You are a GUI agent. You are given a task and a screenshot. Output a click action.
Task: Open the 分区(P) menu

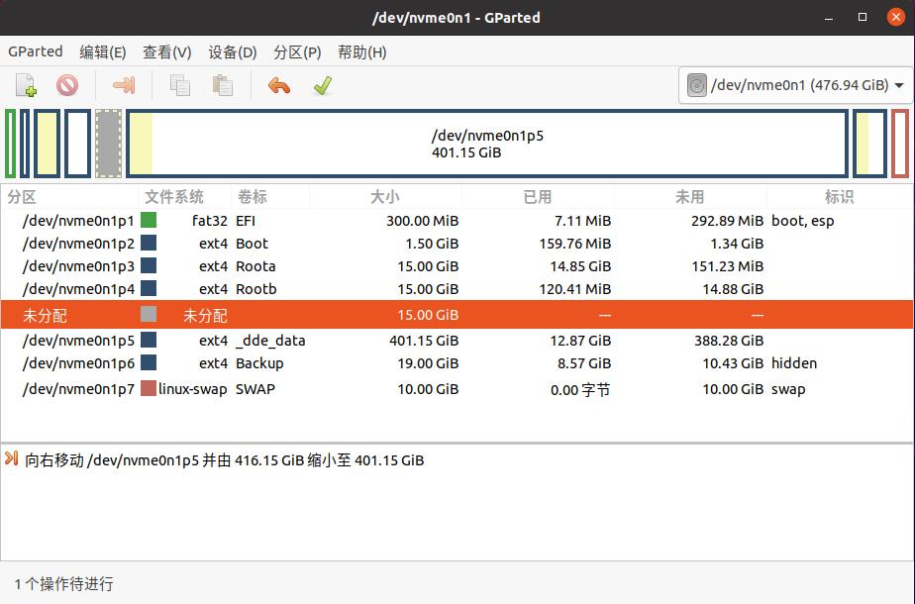[x=297, y=51]
